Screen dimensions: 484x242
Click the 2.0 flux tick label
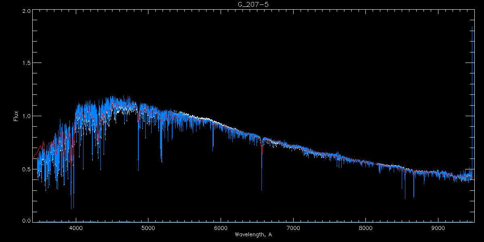[26, 11]
